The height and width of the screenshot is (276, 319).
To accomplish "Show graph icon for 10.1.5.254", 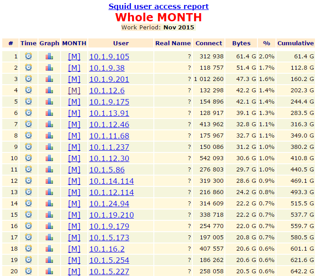I will click(49, 260).
